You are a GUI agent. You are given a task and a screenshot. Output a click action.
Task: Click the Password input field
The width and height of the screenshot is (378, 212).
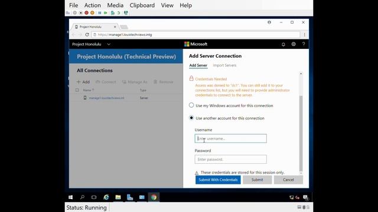click(x=231, y=160)
